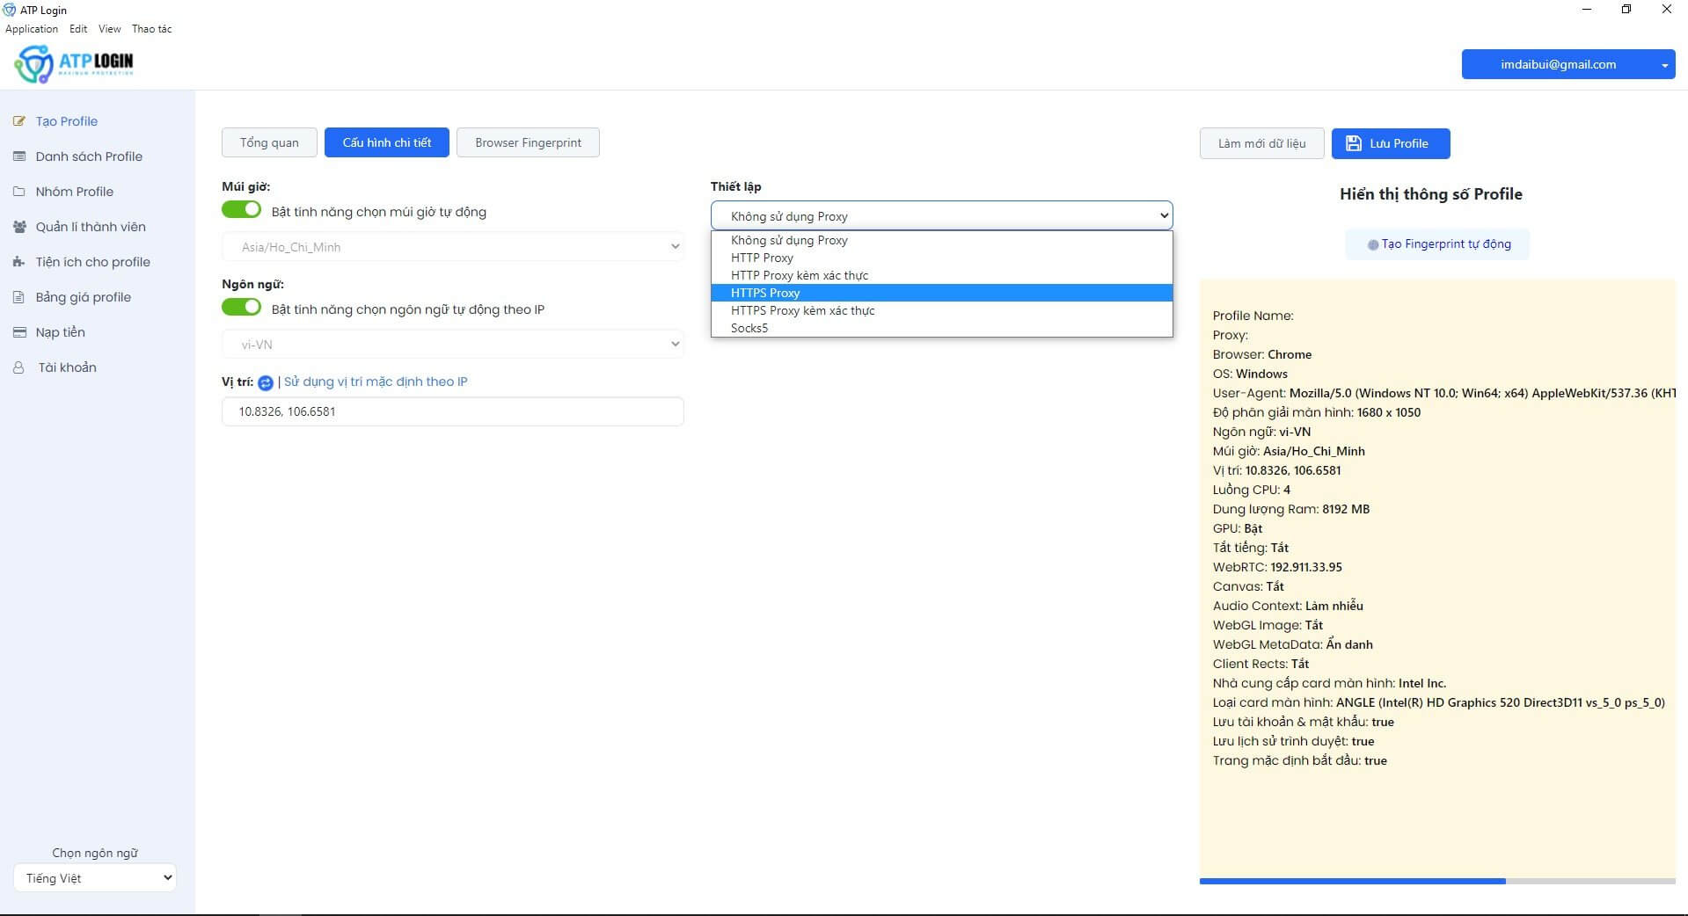Click the Quản lí thành viên users icon
This screenshot has height=916, width=1688.
(19, 227)
